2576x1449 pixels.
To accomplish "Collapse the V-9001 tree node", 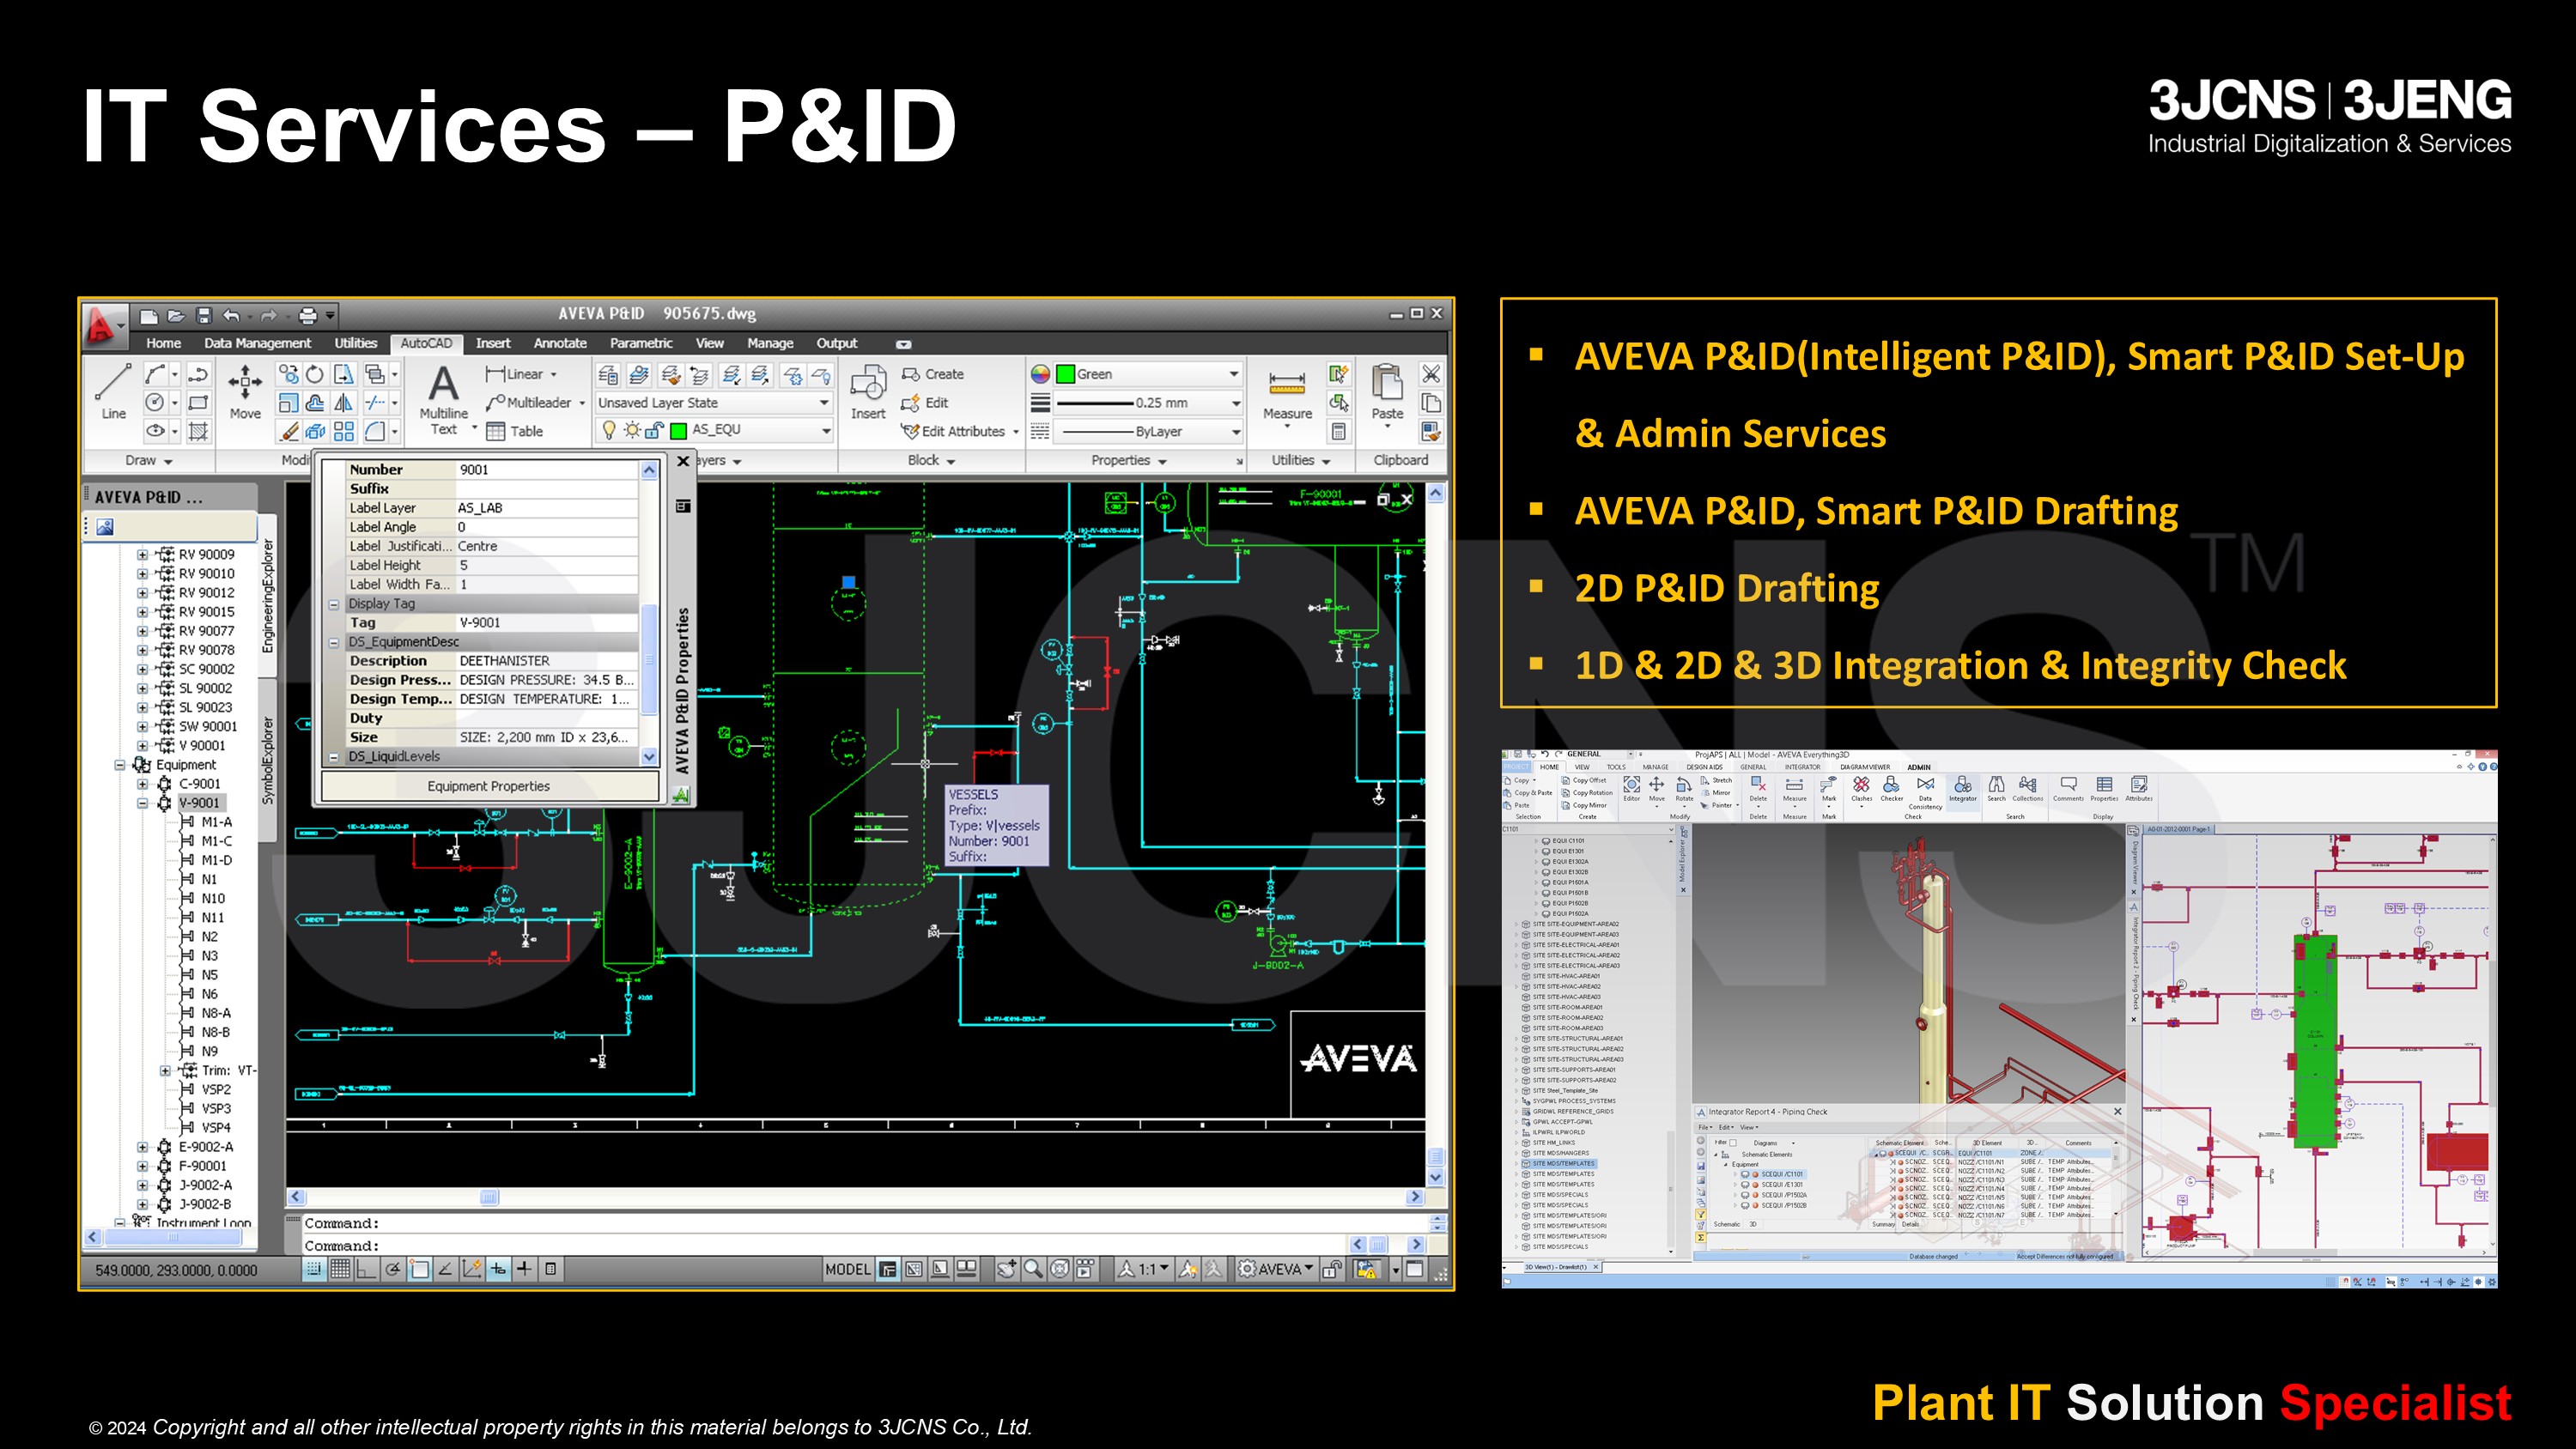I will click(x=142, y=803).
